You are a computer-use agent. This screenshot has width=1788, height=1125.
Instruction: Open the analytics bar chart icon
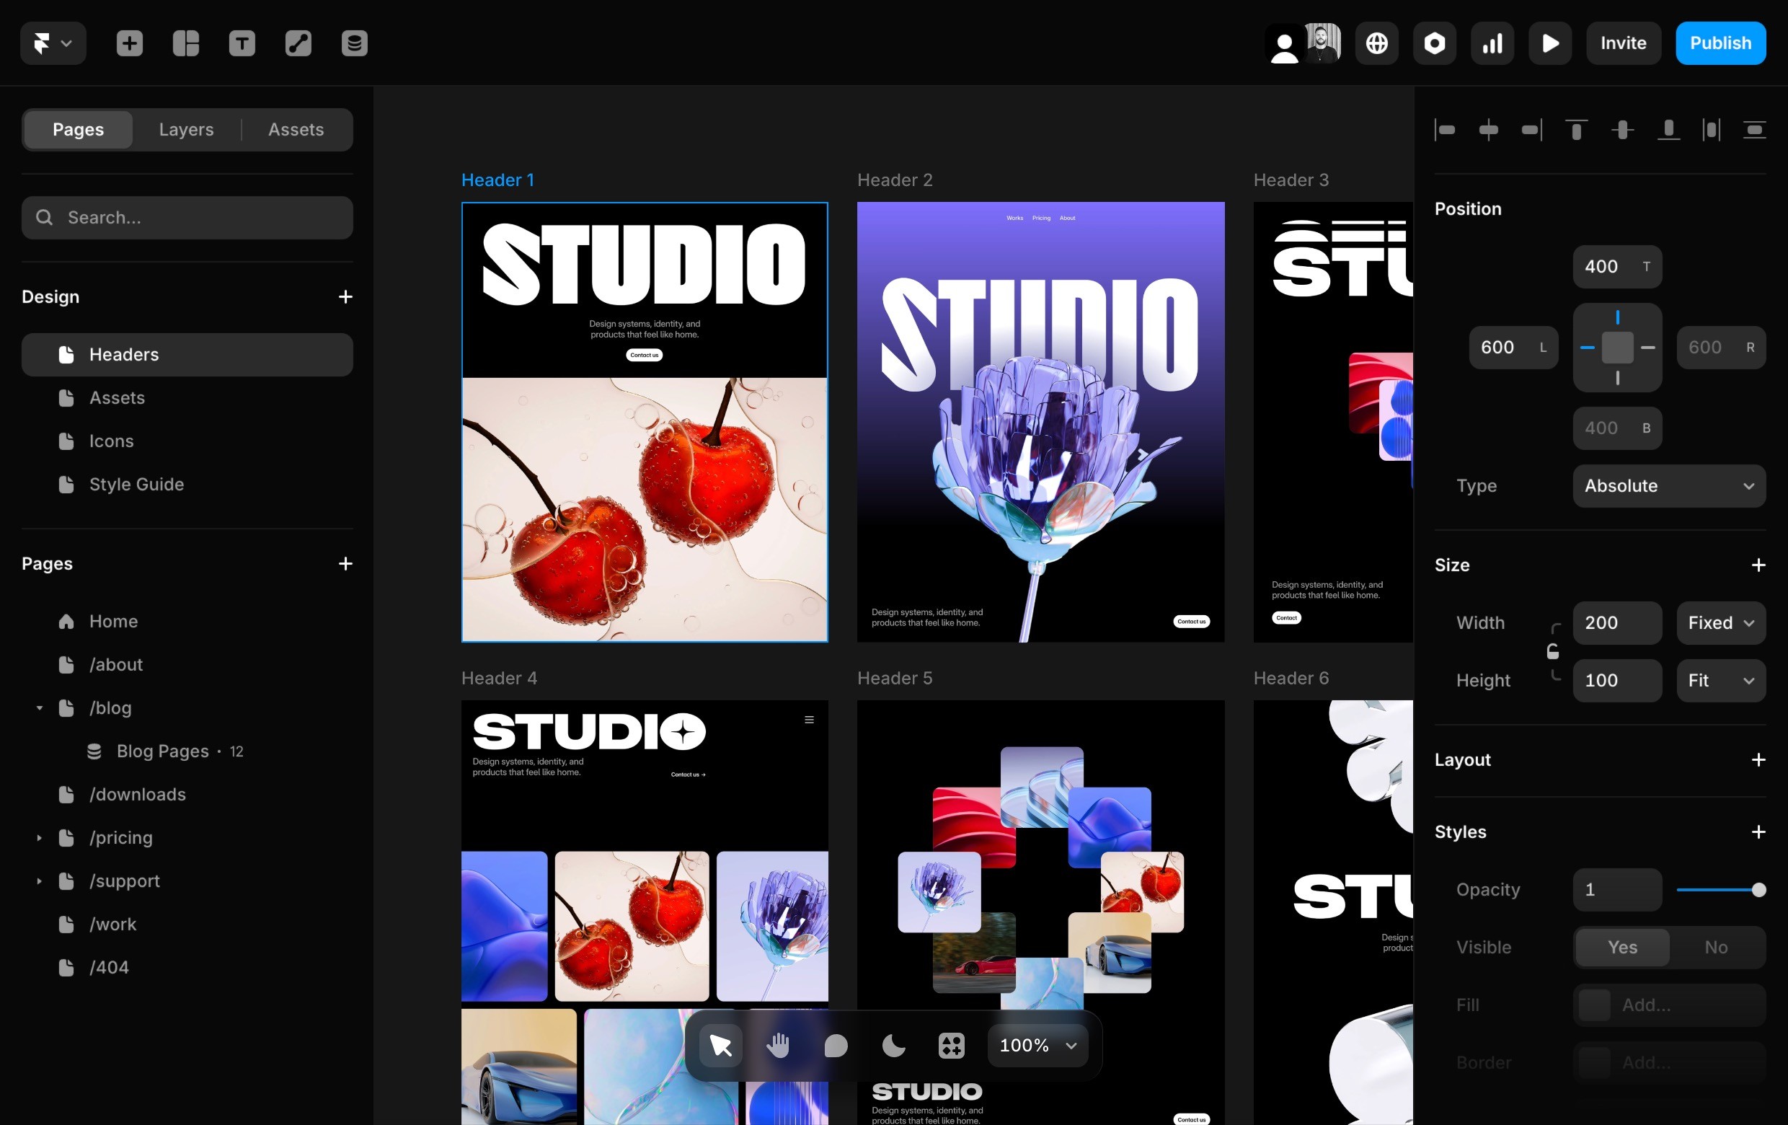point(1492,43)
